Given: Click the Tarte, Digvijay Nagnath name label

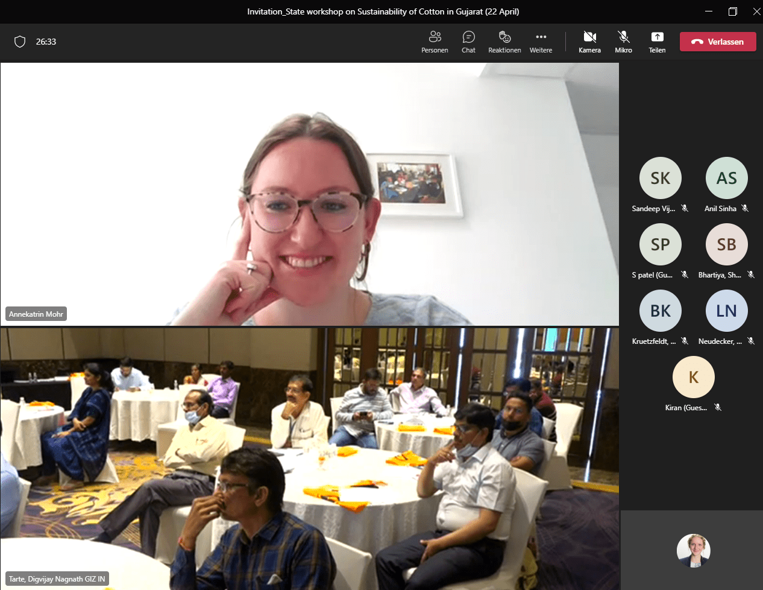Looking at the screenshot, I should coord(57,579).
